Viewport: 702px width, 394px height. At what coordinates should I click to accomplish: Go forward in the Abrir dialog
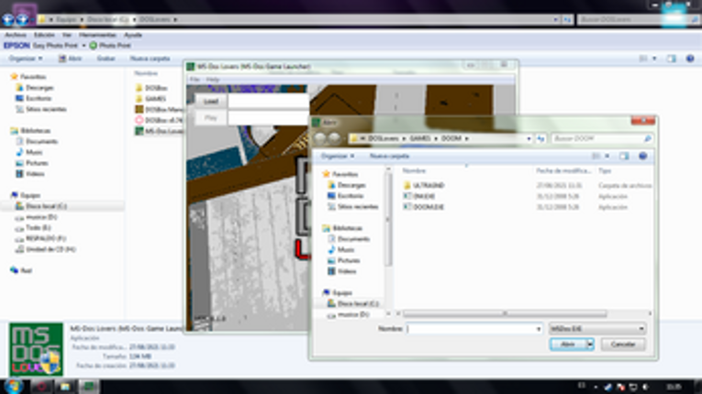pyautogui.click(x=334, y=138)
